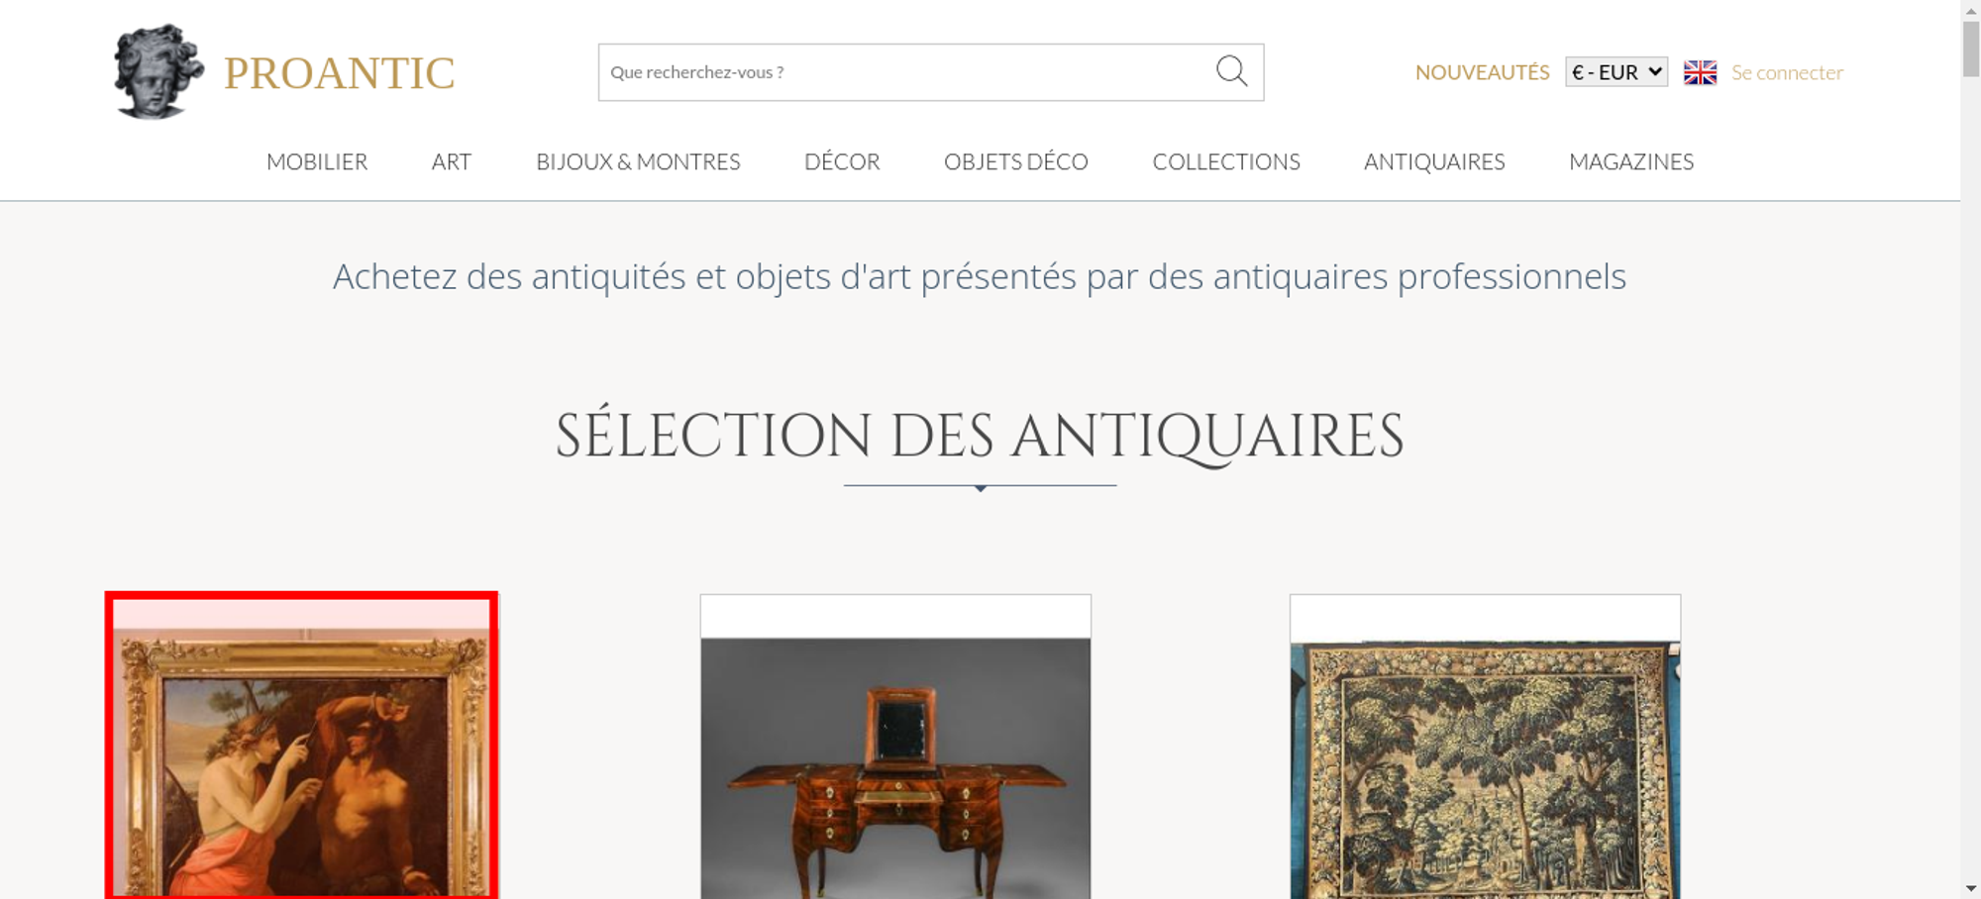
Task: Open the ART menu
Action: (x=452, y=161)
